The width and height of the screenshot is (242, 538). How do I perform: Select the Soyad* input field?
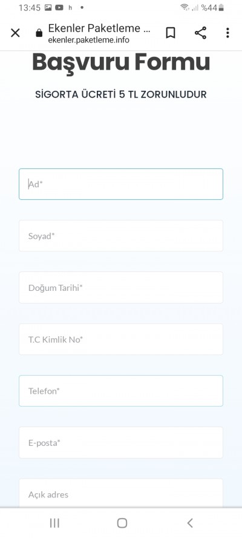click(121, 236)
